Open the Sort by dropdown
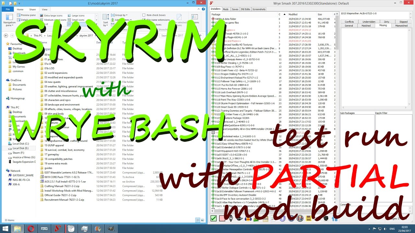This screenshot has width=415, height=233. pyautogui.click(x=106, y=20)
